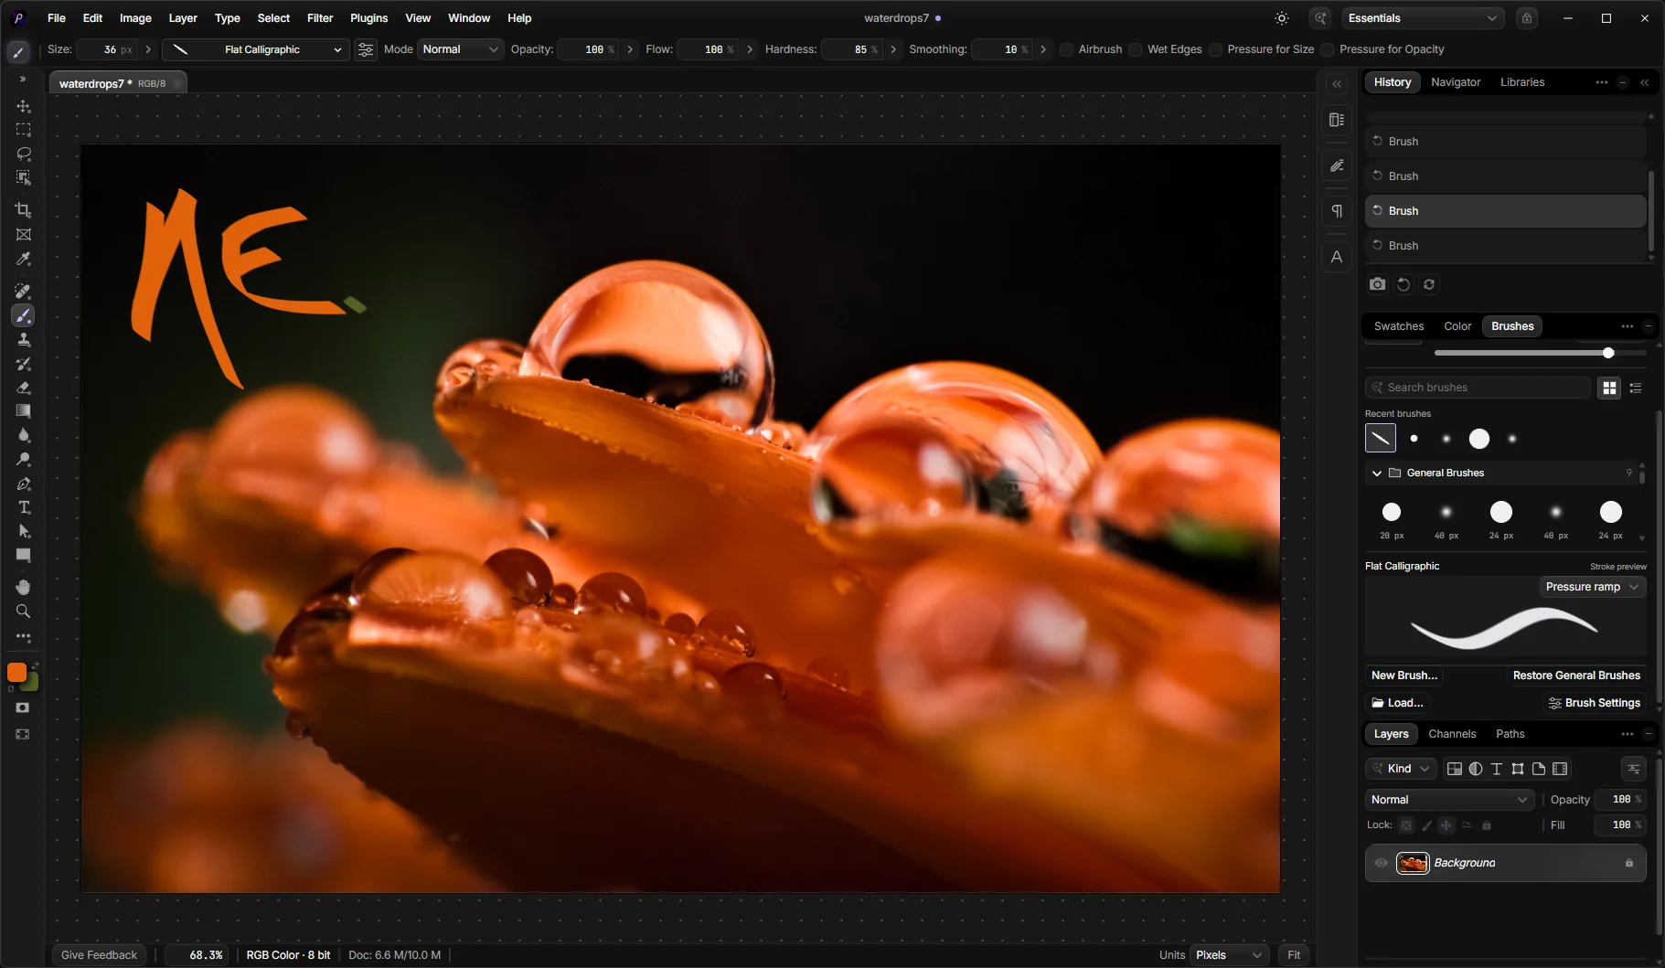Click Restore General Brushes button

pyautogui.click(x=1576, y=675)
